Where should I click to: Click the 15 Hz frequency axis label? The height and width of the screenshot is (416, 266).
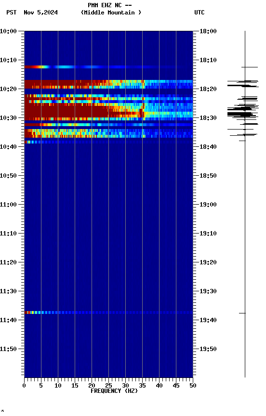[x=75, y=386]
